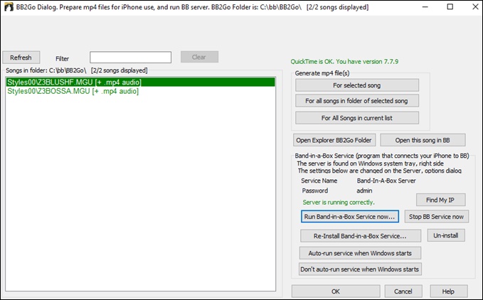Open this song in BB

[423, 140]
